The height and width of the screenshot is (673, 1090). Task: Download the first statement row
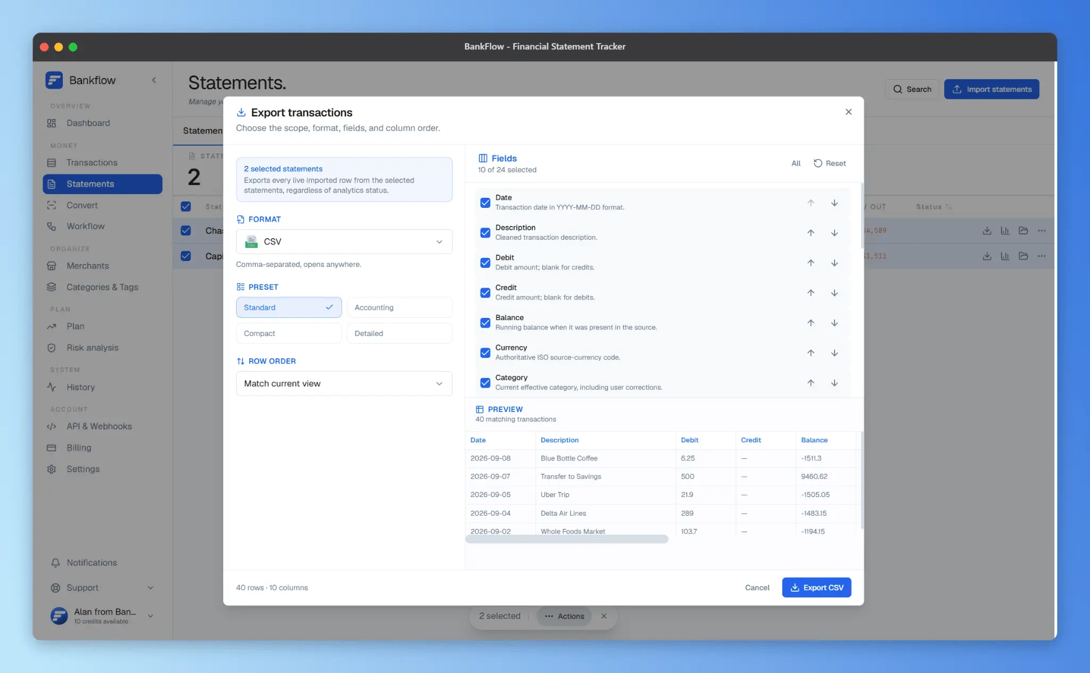987,231
